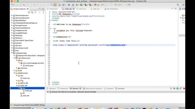Click the Run with Coverage toolbar icon
195x109 pixels.
coord(85,5)
